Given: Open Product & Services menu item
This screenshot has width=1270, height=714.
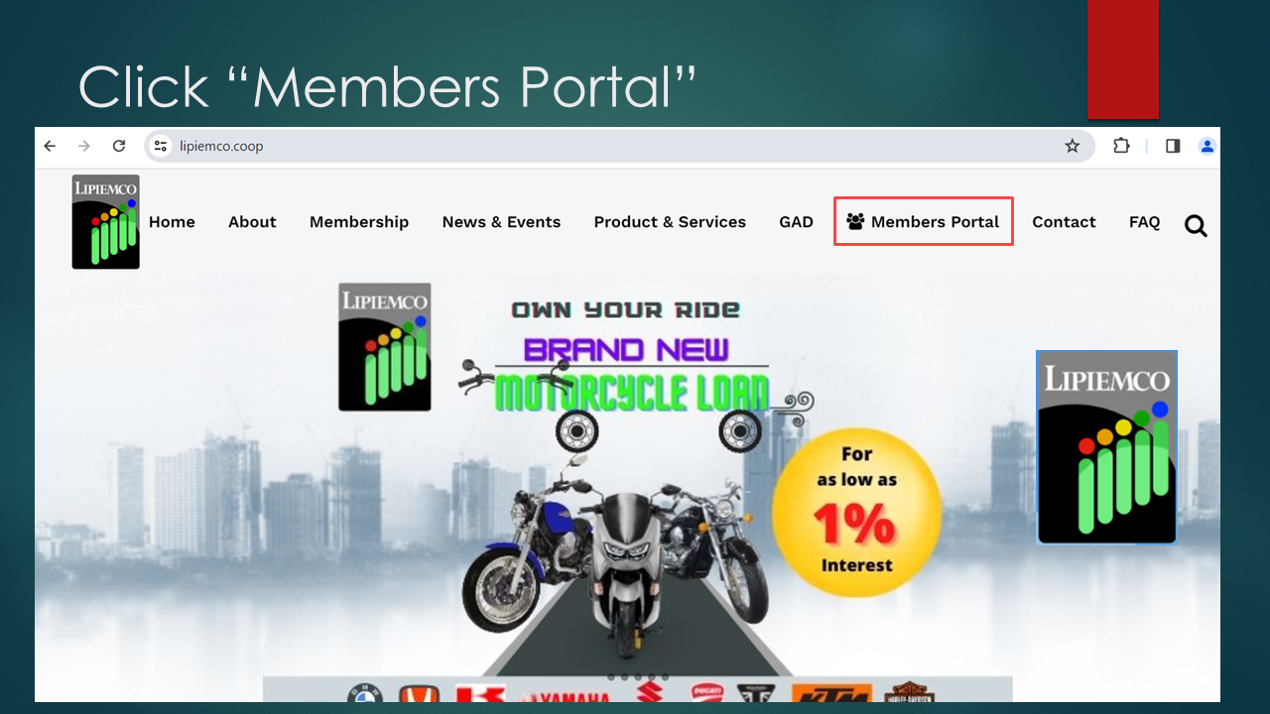Looking at the screenshot, I should tap(670, 222).
